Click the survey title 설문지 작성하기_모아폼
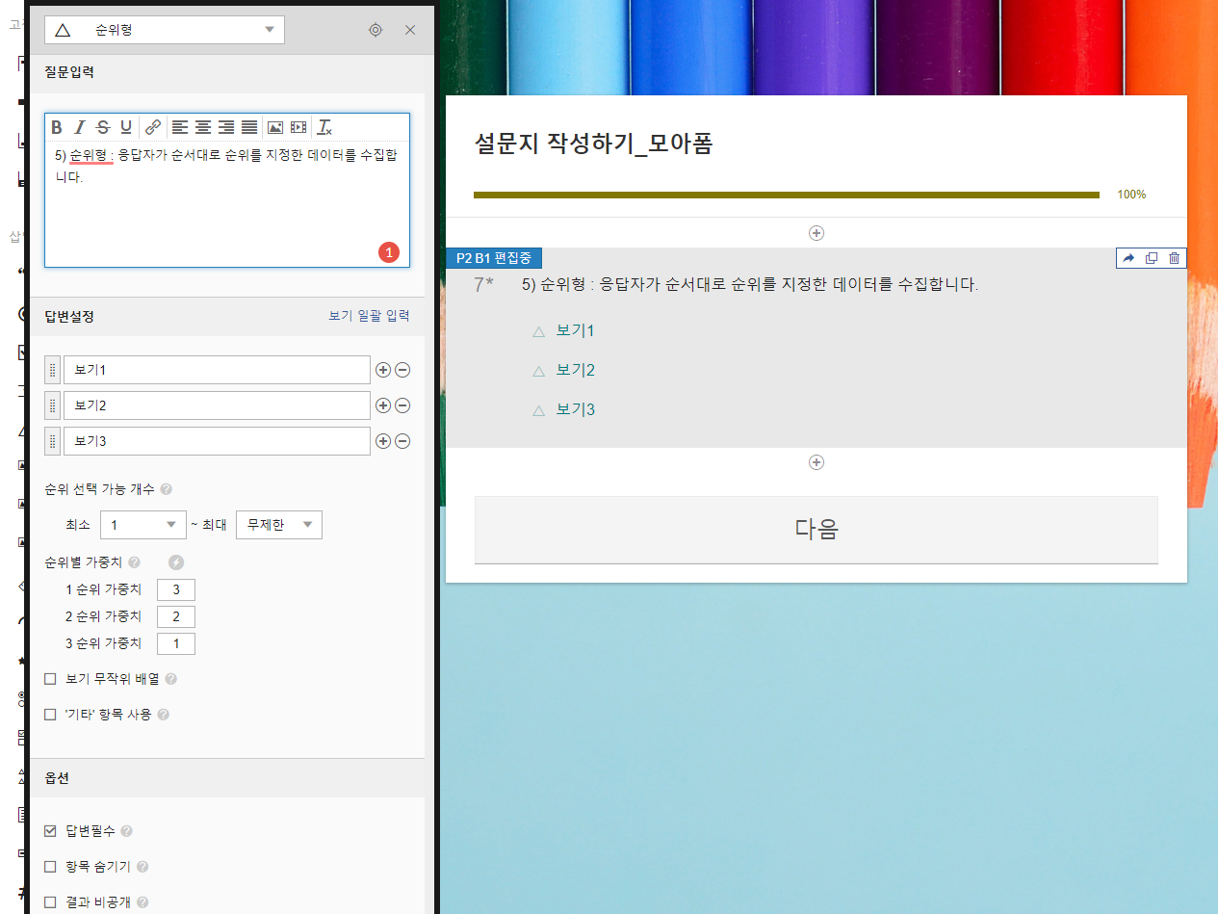 tap(594, 144)
